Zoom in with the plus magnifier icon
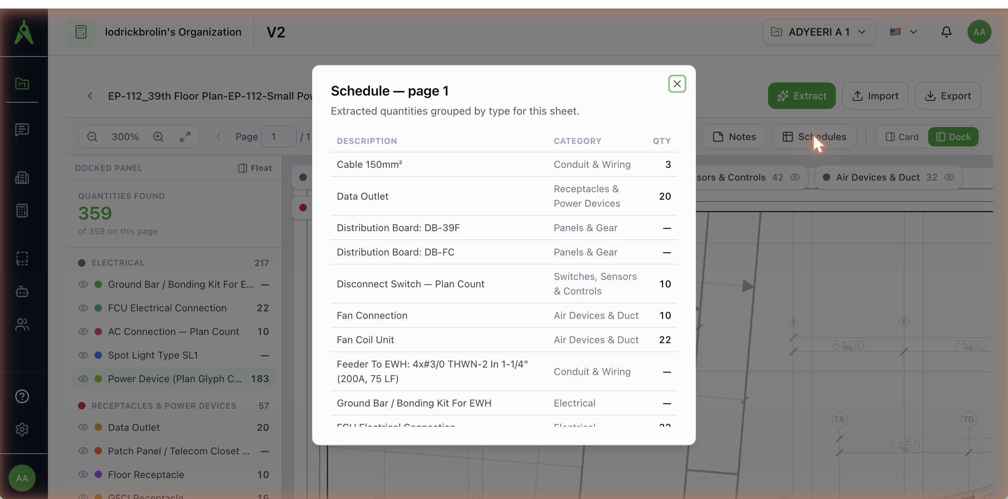Screen dimensions: 1008x499 click(x=158, y=136)
